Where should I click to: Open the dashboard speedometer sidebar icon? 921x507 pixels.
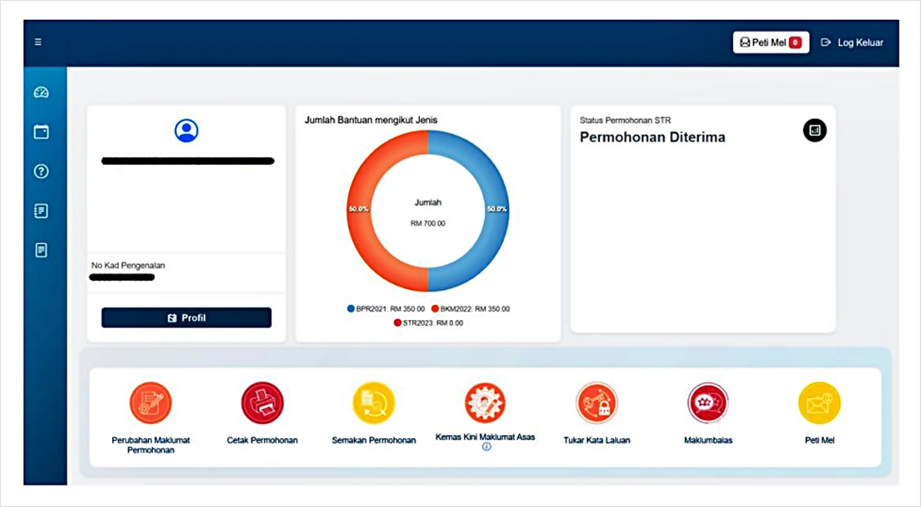41,93
